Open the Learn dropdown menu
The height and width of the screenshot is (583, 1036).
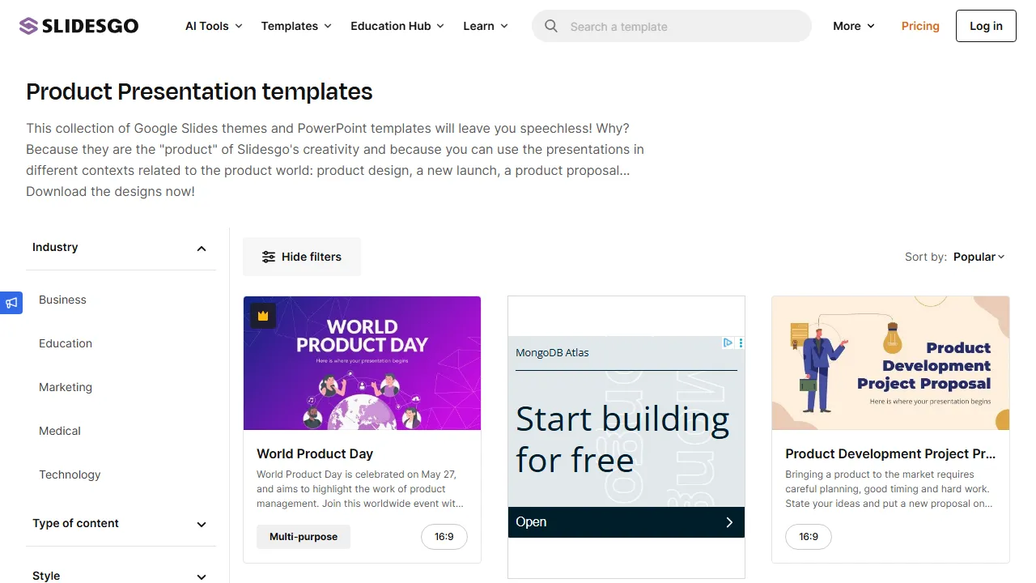point(486,26)
